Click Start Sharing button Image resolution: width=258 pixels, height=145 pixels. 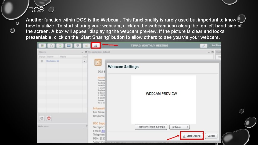pos(192,136)
